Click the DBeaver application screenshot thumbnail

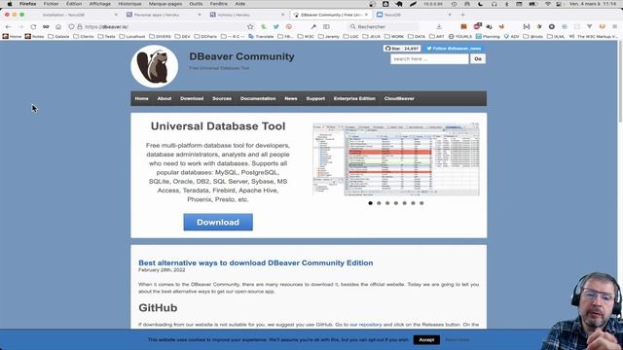click(x=396, y=159)
